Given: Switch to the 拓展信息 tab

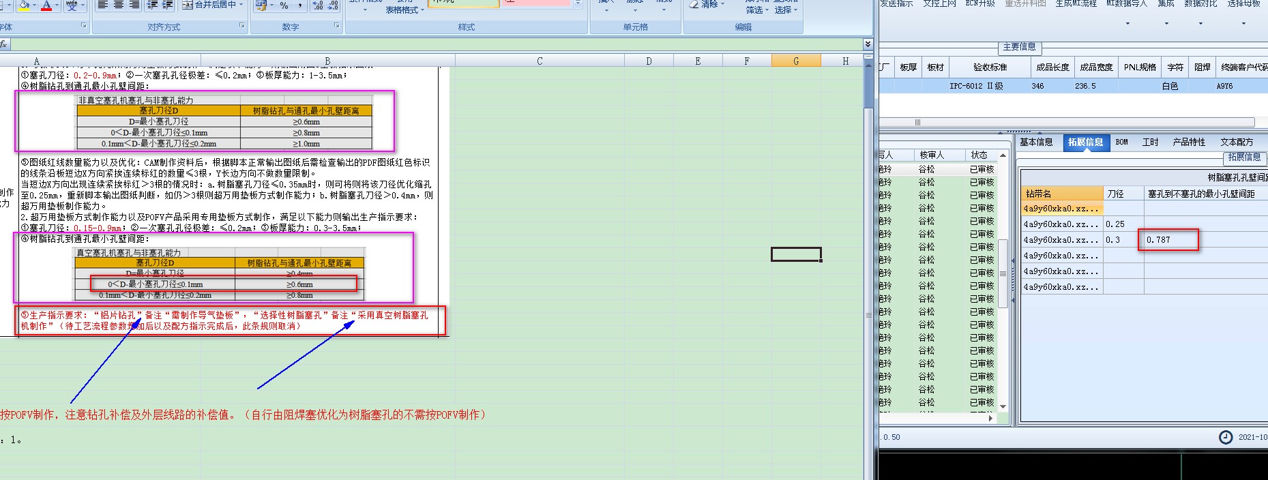Looking at the screenshot, I should 1085,142.
